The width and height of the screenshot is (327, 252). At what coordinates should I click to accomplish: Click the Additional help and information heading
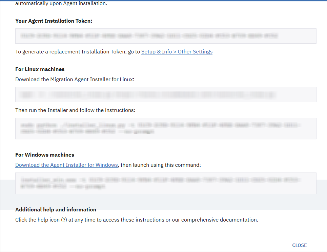pos(55,209)
